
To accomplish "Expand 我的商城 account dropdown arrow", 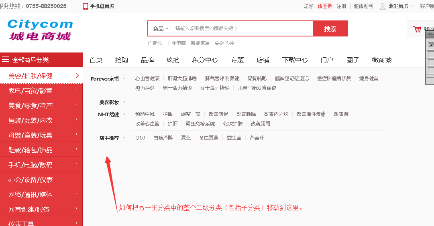I will pyautogui.click(x=412, y=6).
